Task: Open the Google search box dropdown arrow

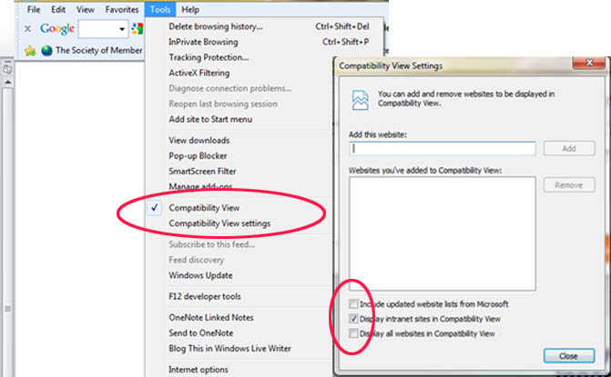Action: click(x=123, y=29)
